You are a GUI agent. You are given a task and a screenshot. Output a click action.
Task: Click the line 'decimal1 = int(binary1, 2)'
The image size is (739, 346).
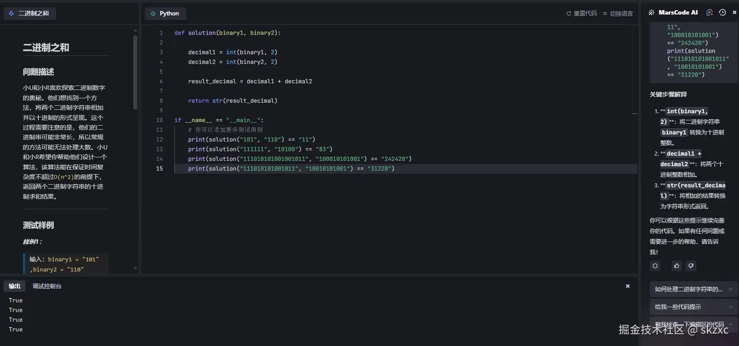(x=233, y=52)
